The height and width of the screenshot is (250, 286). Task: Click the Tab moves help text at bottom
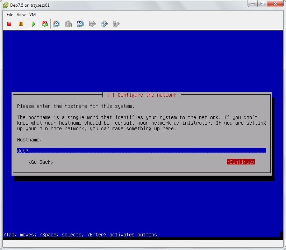pyautogui.click(x=80, y=235)
